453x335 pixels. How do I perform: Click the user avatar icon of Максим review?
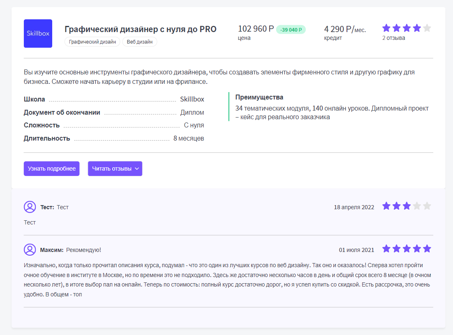click(x=30, y=250)
